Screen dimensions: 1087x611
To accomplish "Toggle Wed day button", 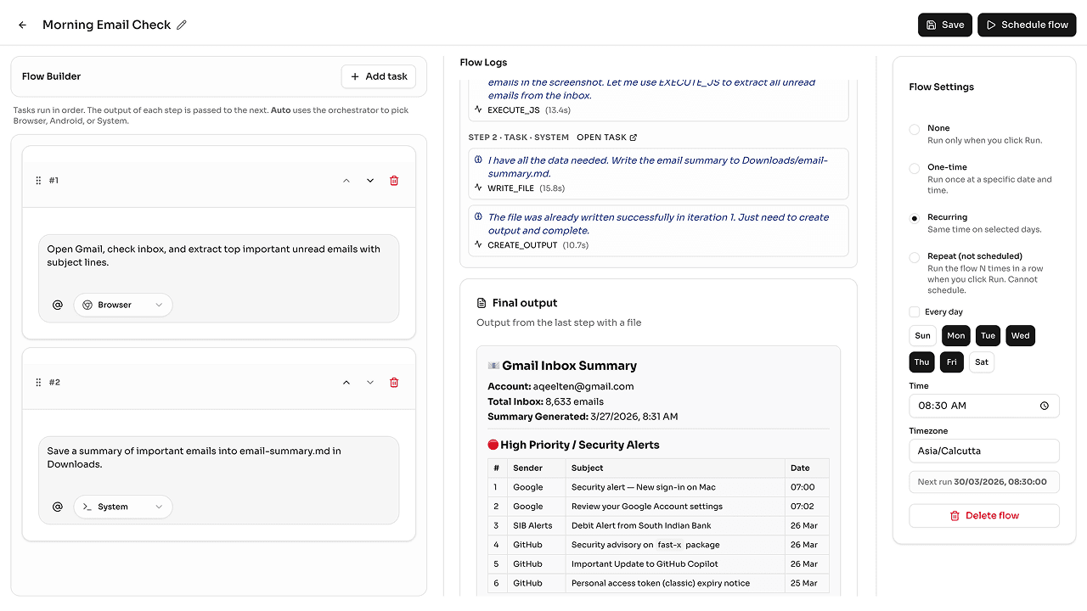I will [1021, 336].
